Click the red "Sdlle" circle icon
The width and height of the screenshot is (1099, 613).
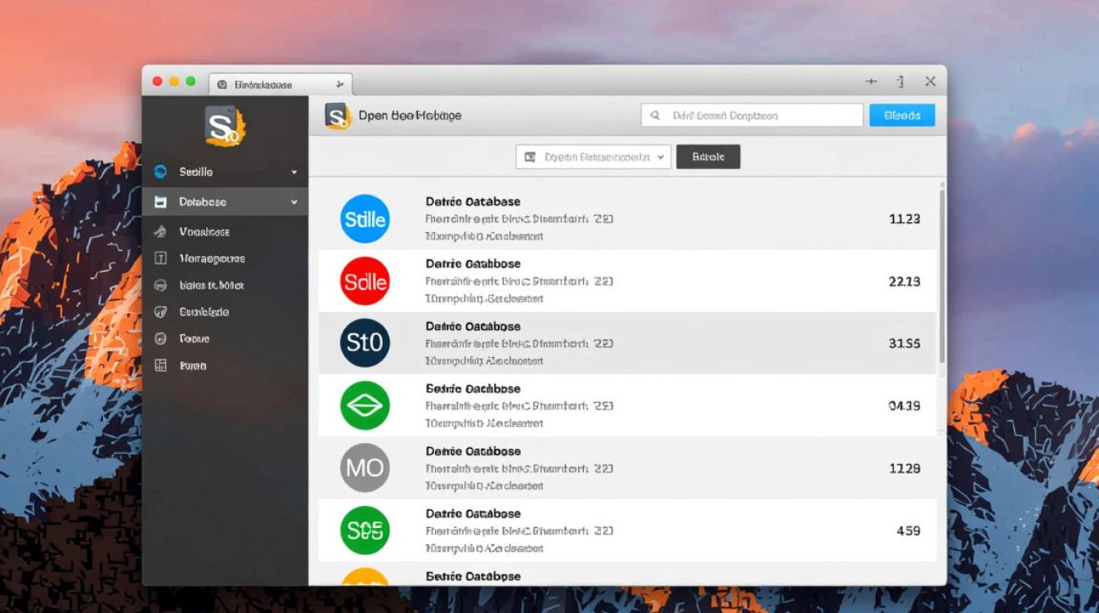[365, 281]
